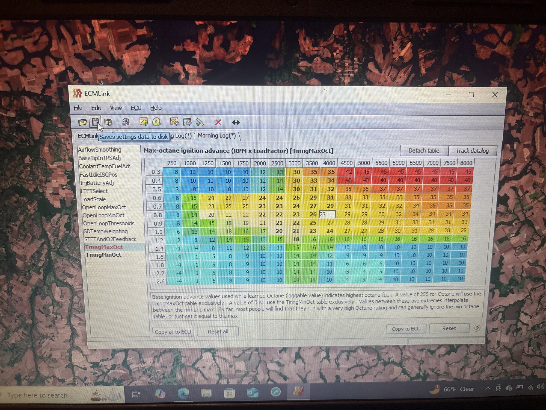Select LoadScale in the table list
The width and height of the screenshot is (546, 410).
click(x=93, y=199)
